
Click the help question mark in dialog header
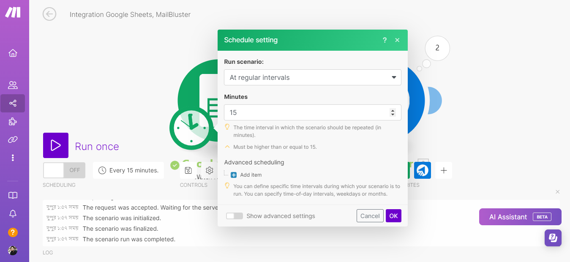point(385,40)
